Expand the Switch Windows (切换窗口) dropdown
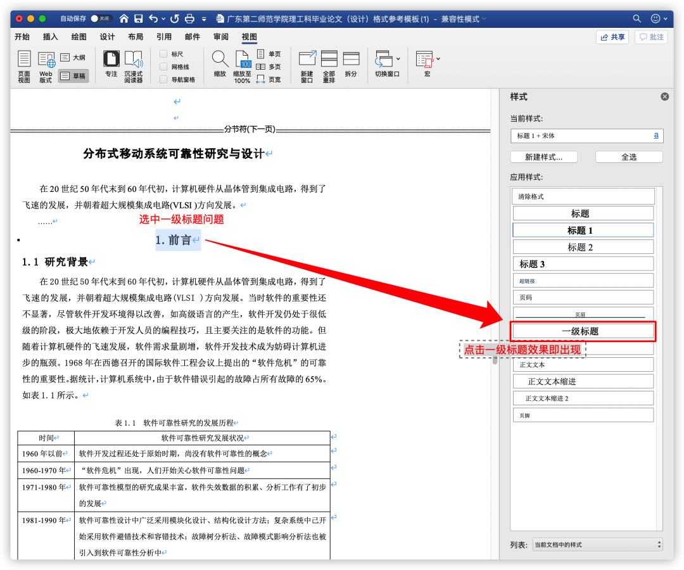The height and width of the screenshot is (570, 684). click(398, 59)
